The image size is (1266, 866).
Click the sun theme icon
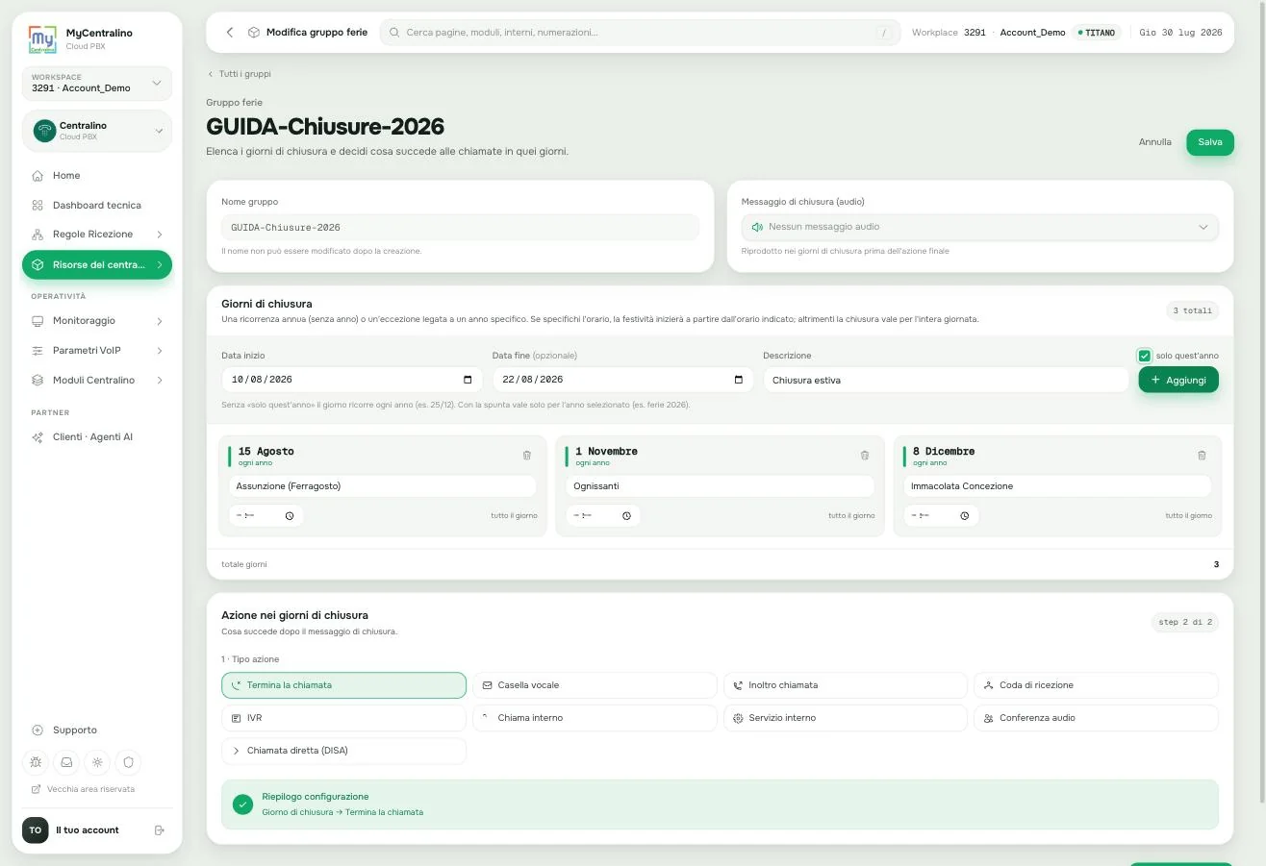(97, 762)
